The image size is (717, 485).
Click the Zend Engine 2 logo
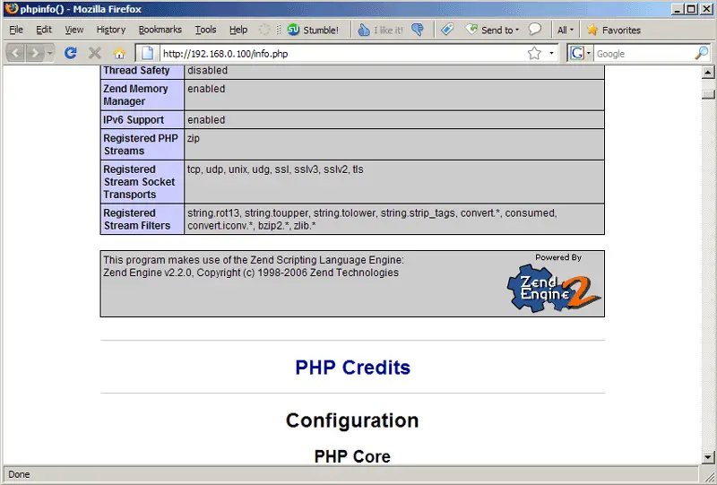(553, 288)
